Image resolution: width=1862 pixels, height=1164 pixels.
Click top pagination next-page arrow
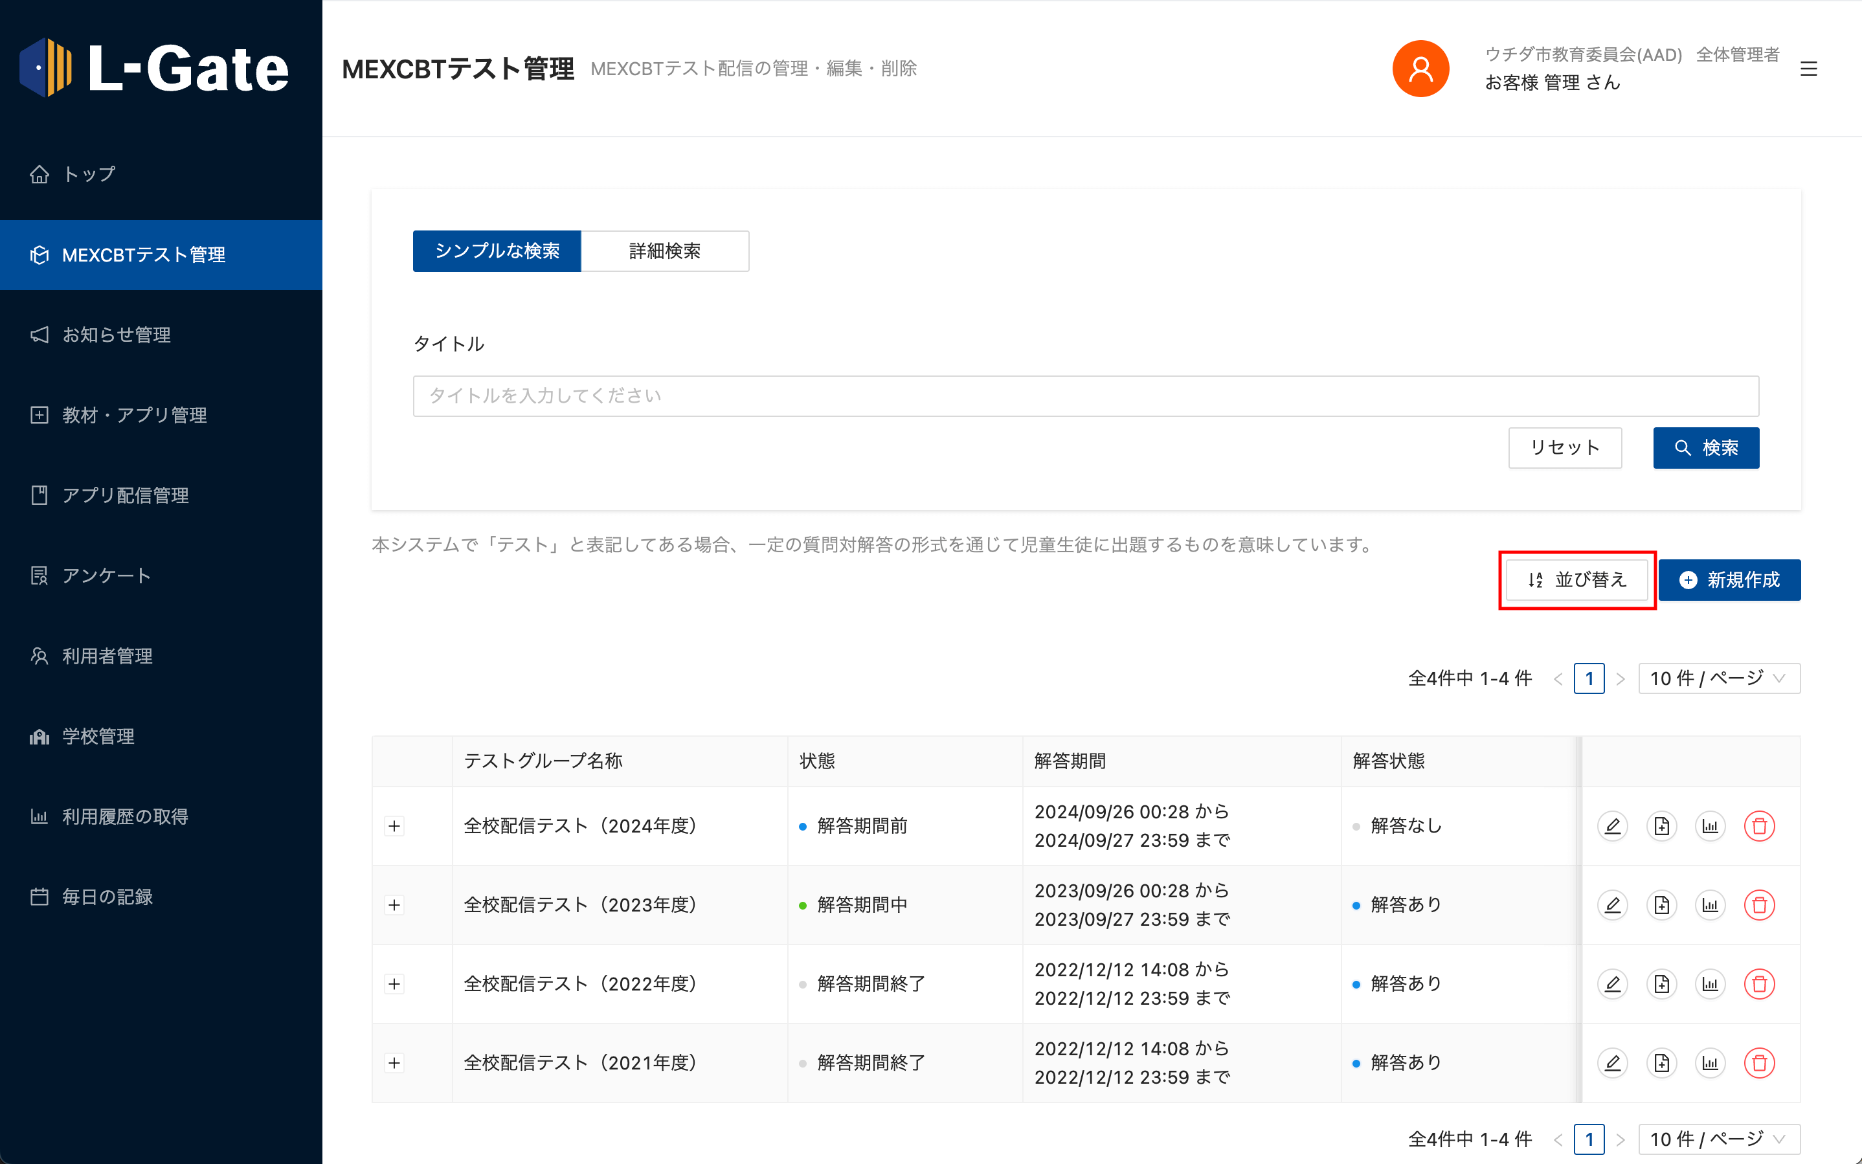coord(1621,679)
